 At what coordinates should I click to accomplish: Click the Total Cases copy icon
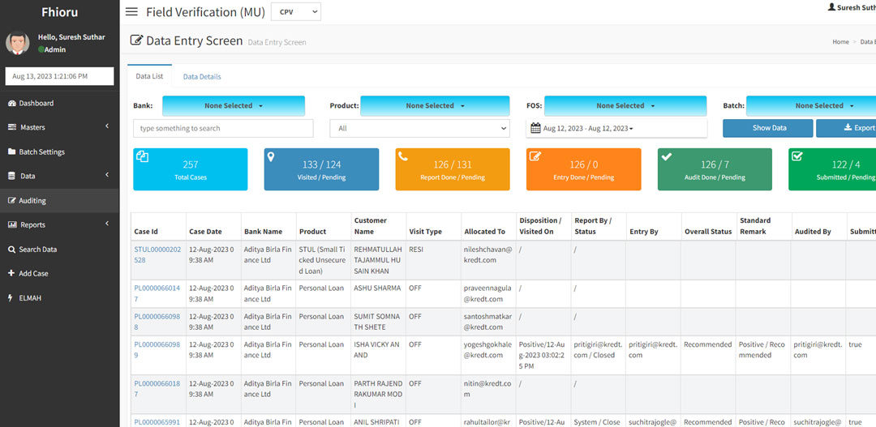coord(143,157)
